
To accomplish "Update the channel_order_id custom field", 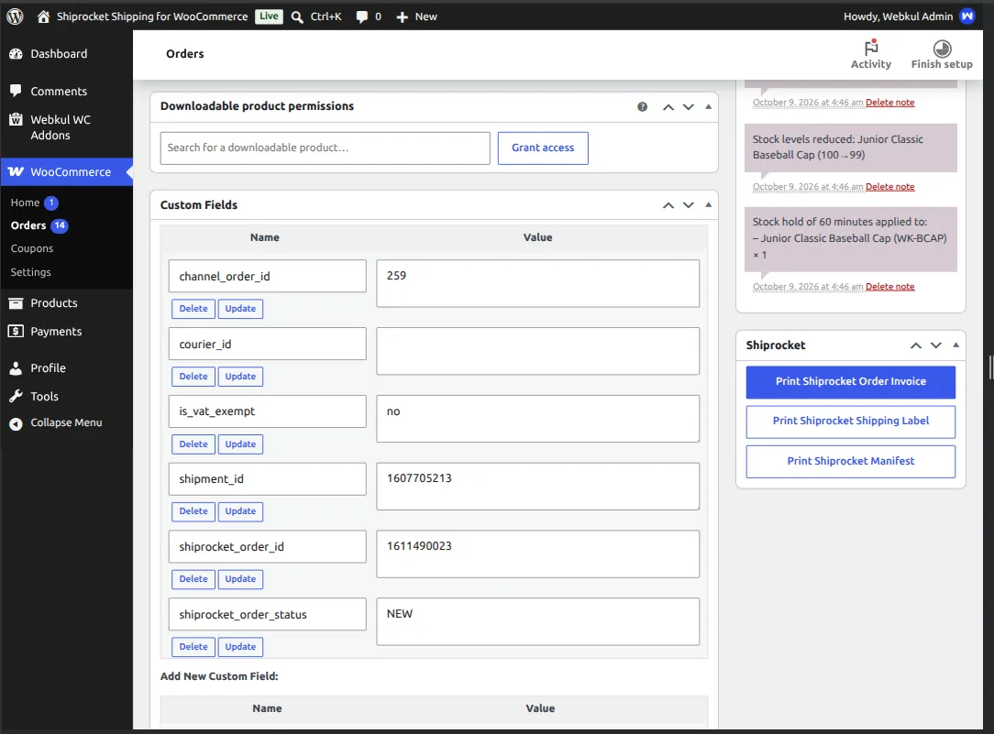I will [x=240, y=309].
